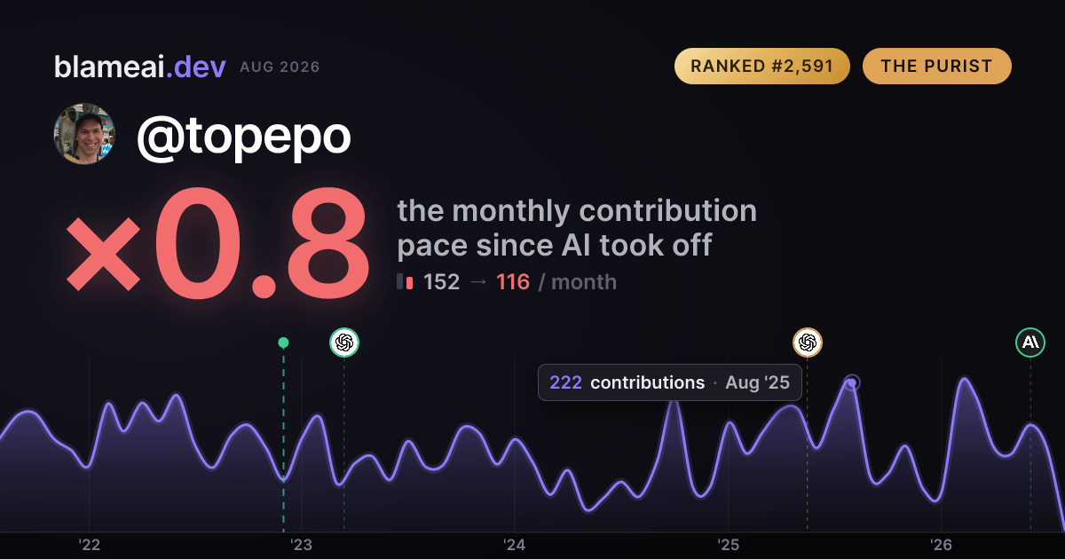Click the green dot timeline marker

pos(283,342)
